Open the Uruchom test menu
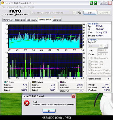 coord(12,7)
